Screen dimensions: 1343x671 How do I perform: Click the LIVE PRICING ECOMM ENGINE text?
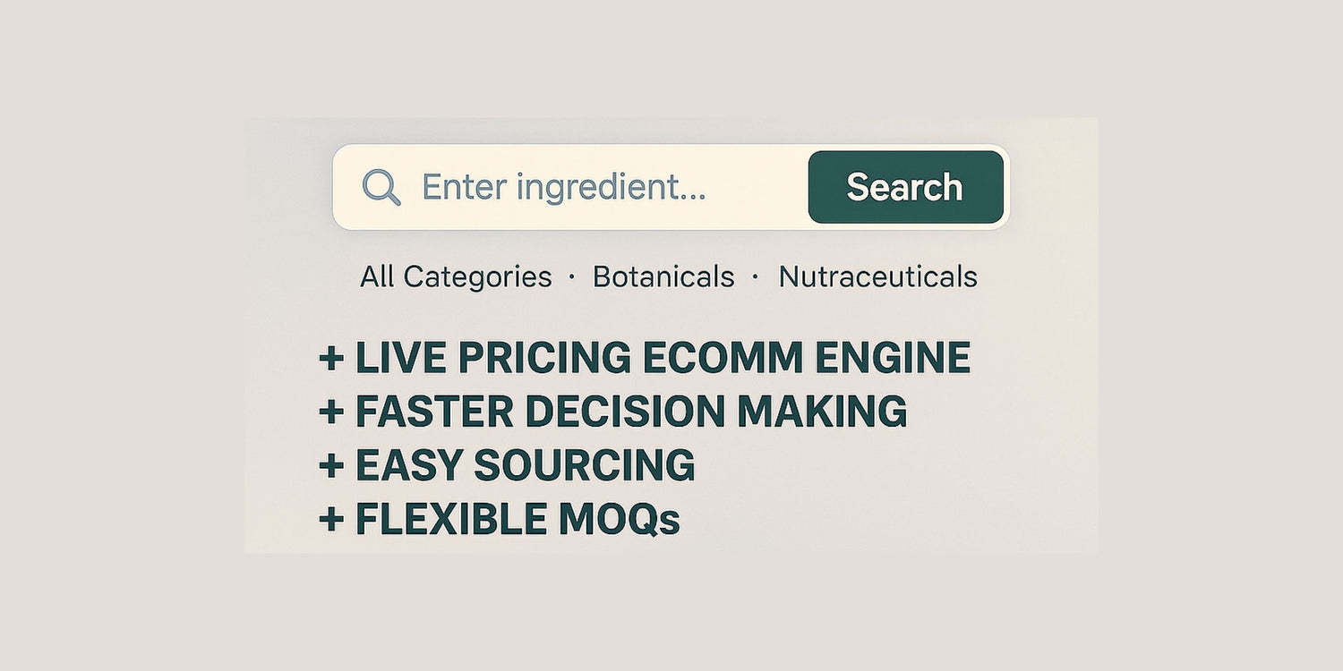pyautogui.click(x=663, y=359)
